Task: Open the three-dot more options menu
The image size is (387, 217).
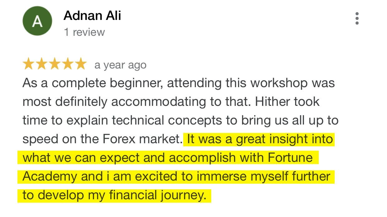Action: (357, 19)
